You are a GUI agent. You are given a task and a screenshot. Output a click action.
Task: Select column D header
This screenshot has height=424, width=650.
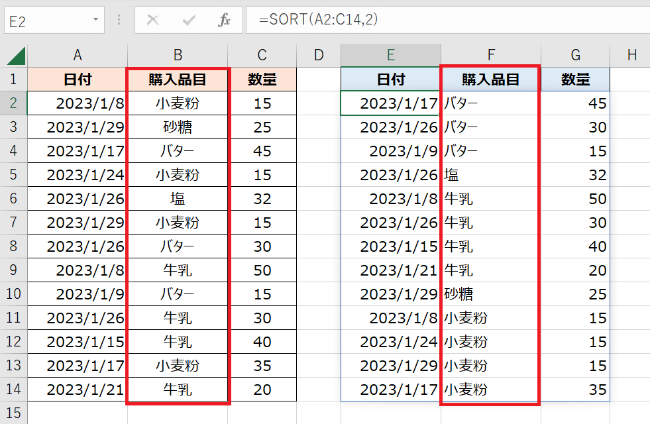coord(319,56)
